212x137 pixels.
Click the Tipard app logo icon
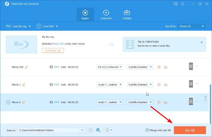tap(7, 4)
